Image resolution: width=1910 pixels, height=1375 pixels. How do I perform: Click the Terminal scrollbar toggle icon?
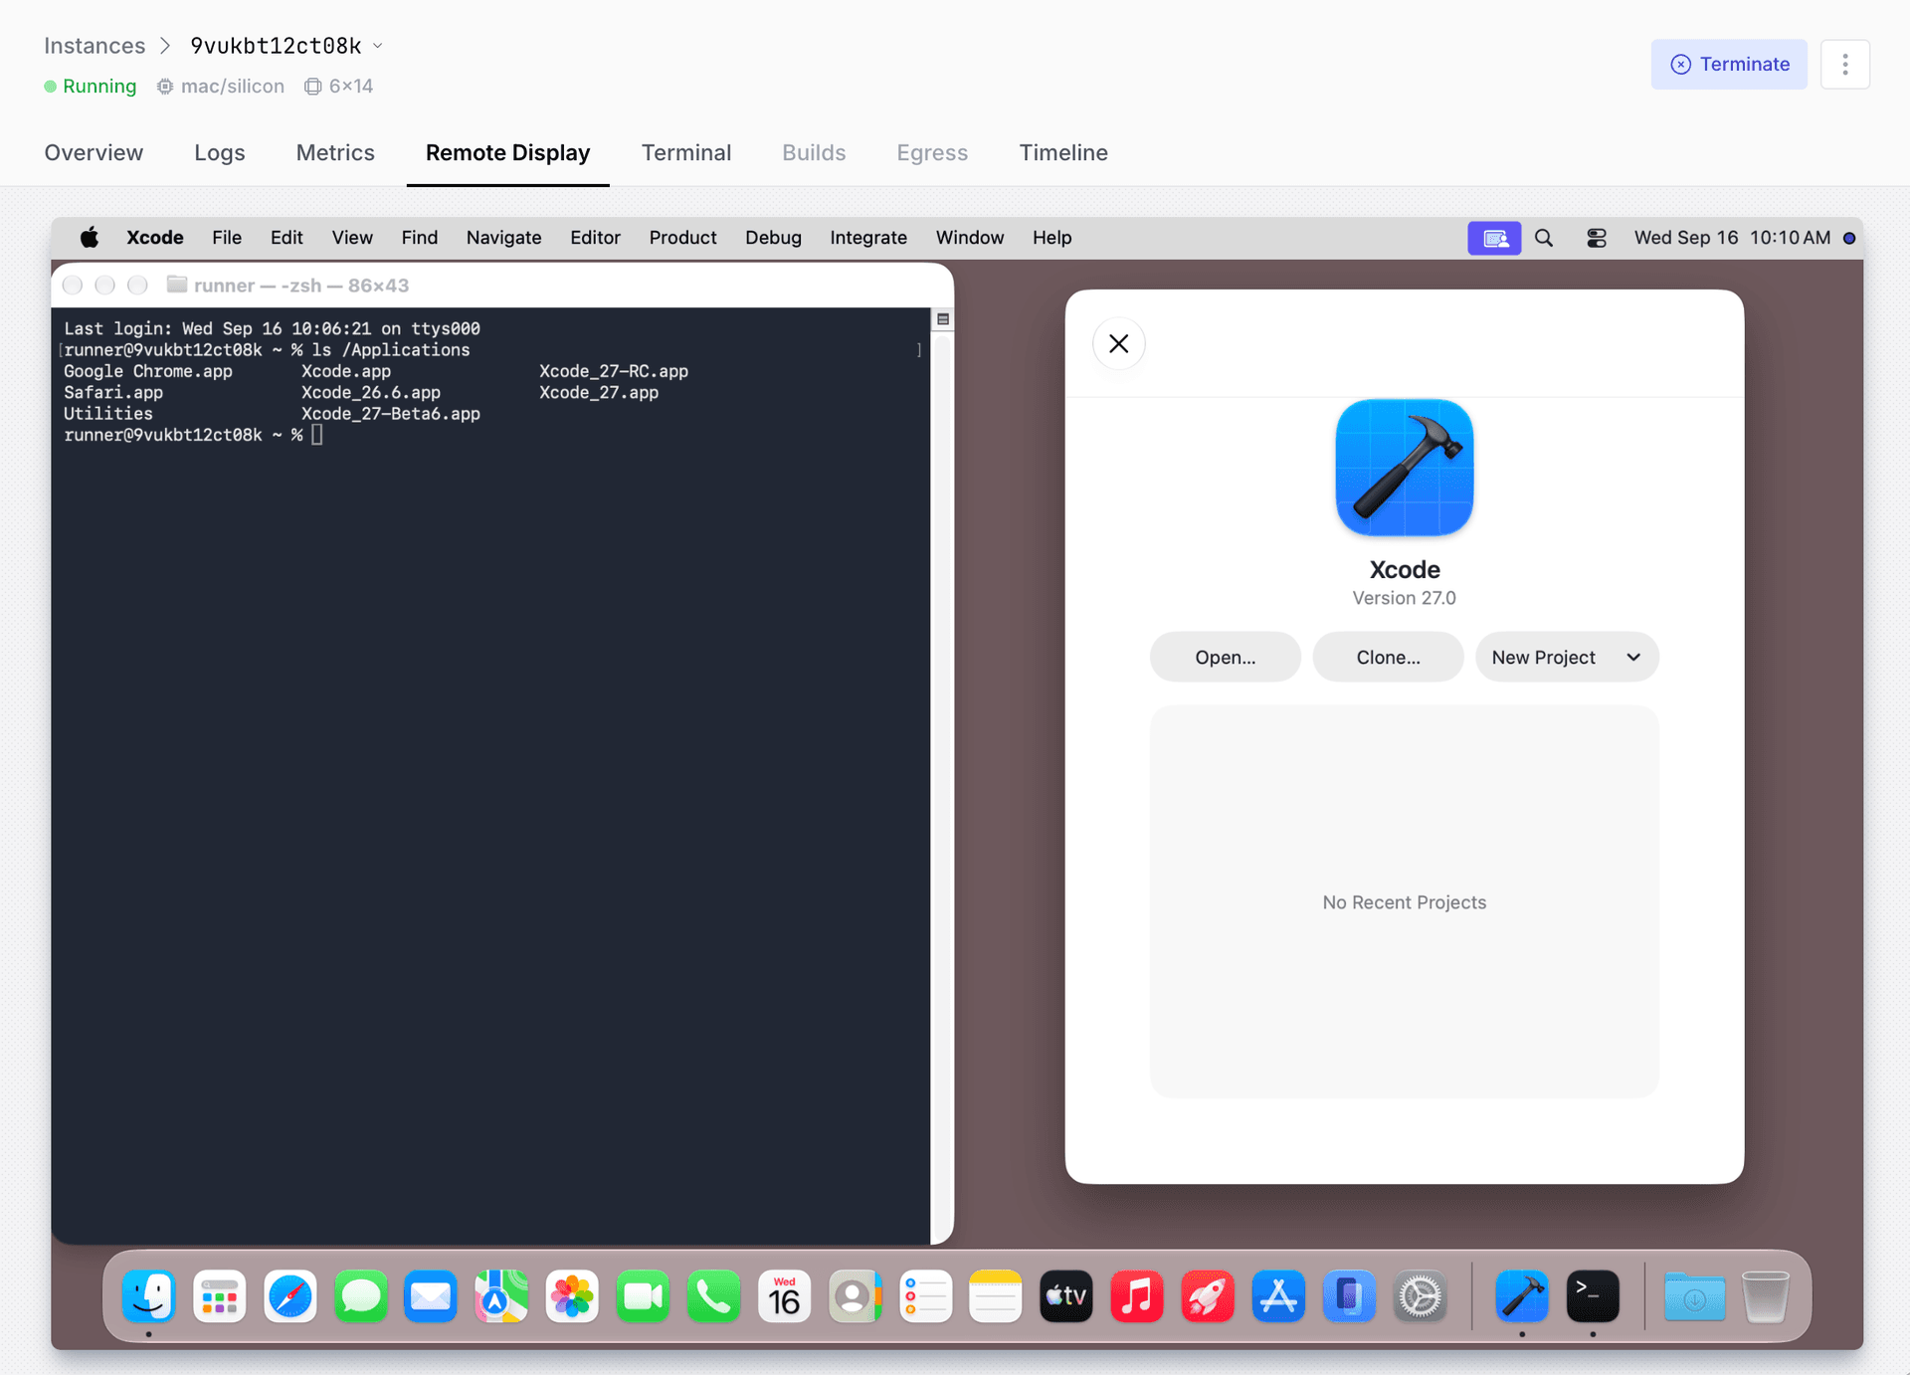tap(942, 319)
